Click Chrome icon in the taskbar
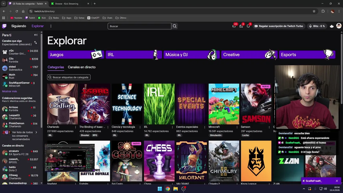This screenshot has width=343, height=193. [x=167, y=189]
